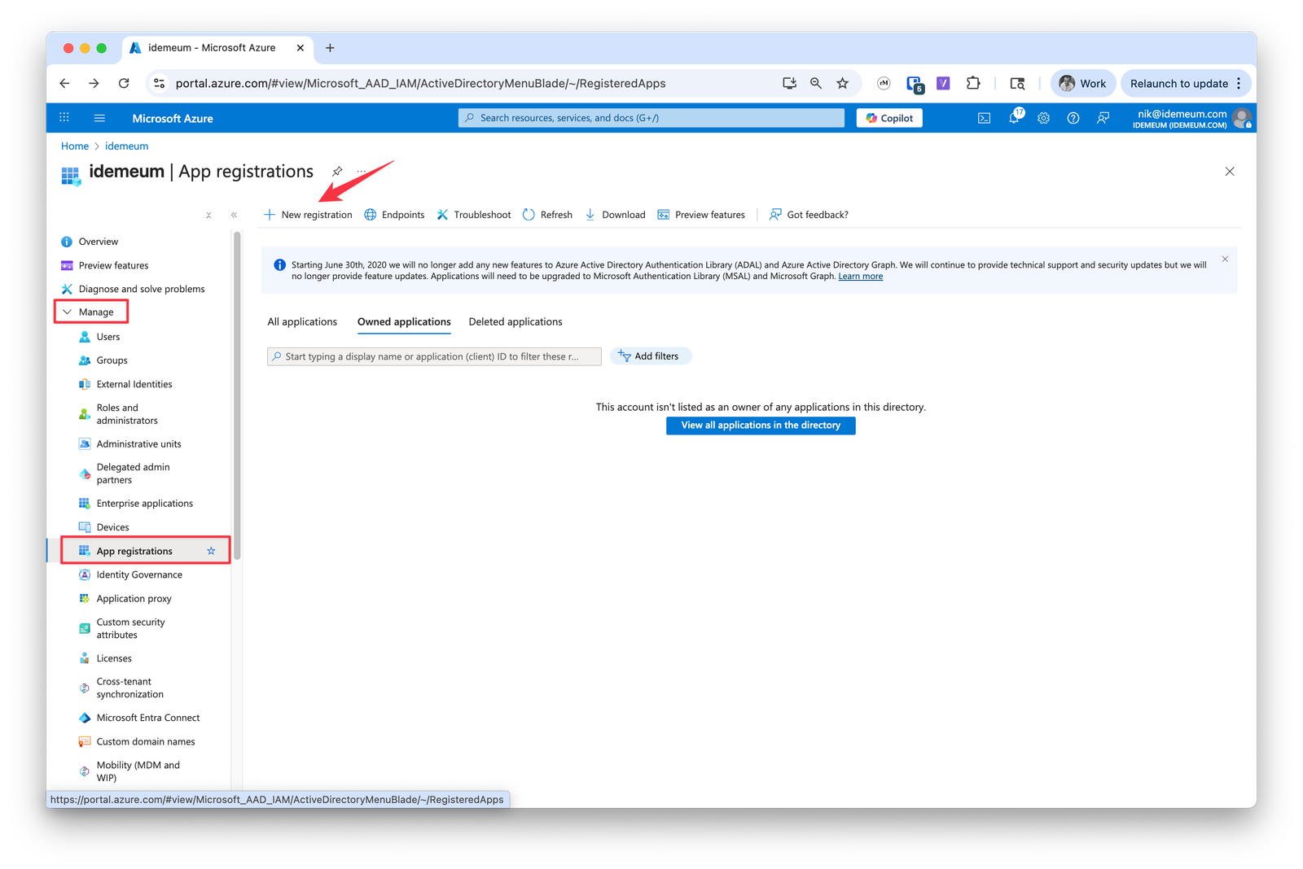1303x869 pixels.
Task: Open Microsoft Entra Connect
Action: (148, 718)
